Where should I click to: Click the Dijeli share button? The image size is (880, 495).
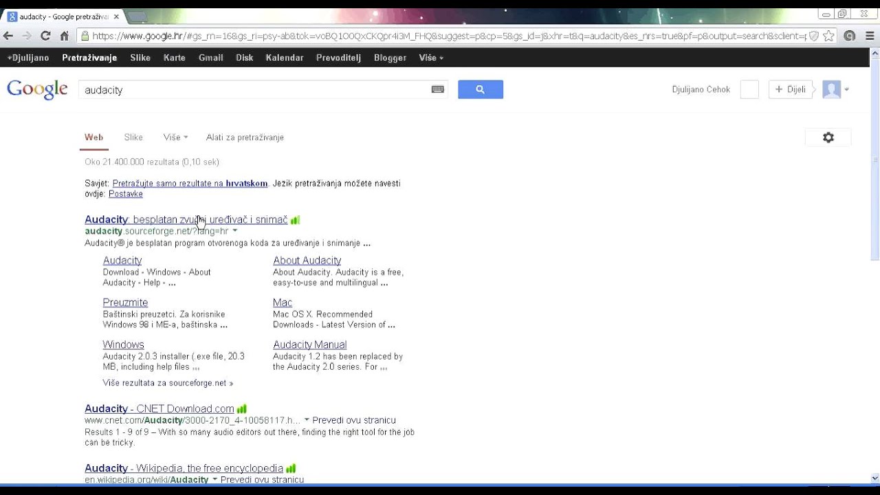coord(791,89)
